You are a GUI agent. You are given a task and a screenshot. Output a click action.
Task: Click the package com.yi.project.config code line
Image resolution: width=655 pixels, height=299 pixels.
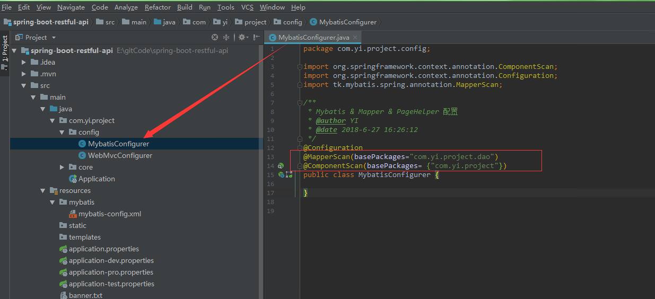click(x=367, y=48)
